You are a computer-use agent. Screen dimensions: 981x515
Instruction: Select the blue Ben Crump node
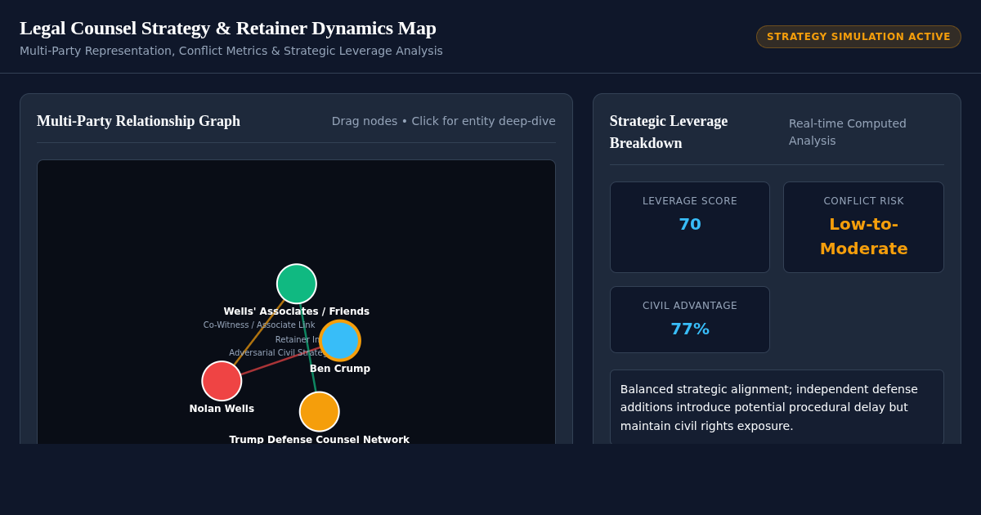click(x=340, y=340)
